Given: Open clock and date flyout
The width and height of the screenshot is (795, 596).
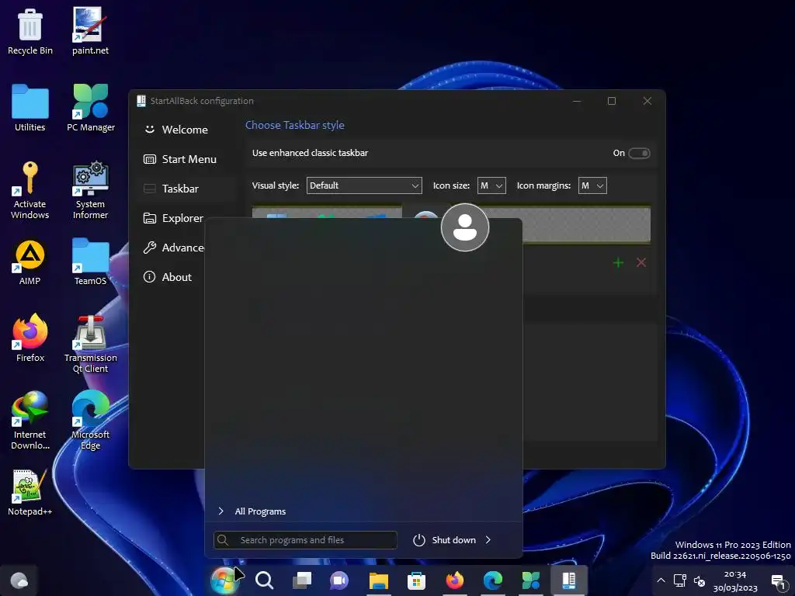Looking at the screenshot, I should pos(735,580).
